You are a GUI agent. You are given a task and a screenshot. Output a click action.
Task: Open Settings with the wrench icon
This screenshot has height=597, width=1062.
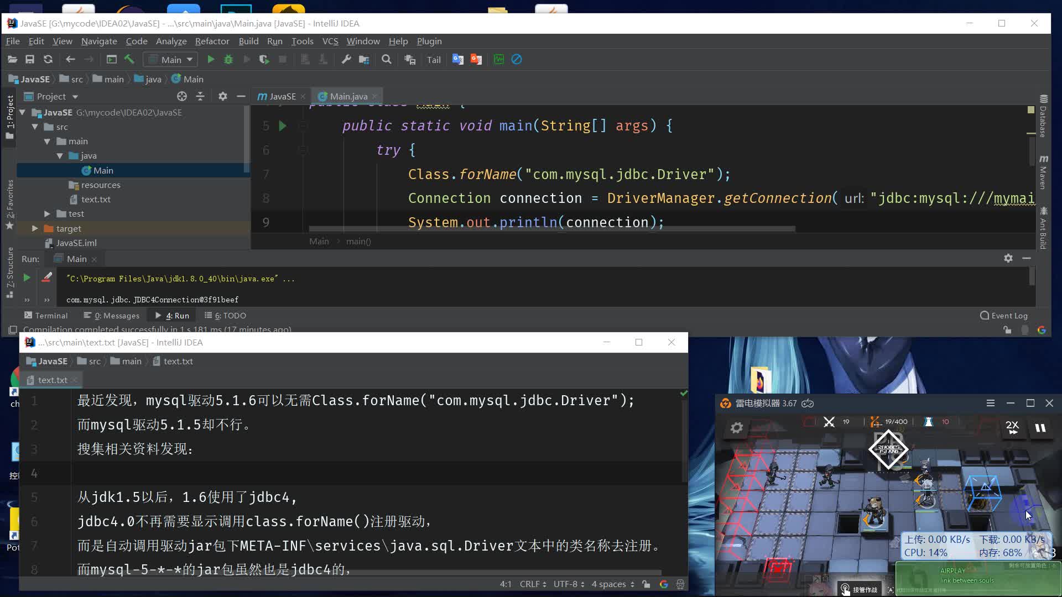(x=346, y=59)
